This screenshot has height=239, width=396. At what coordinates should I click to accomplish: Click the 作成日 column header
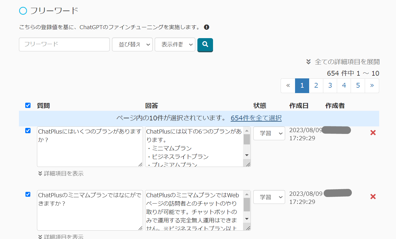point(299,106)
